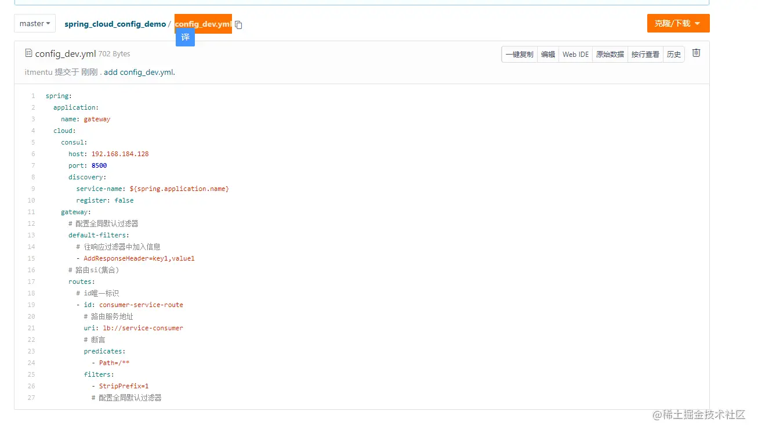Click the port value 8500
The image size is (758, 433).
click(x=99, y=165)
